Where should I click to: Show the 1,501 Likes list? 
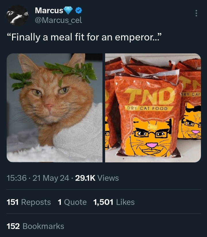point(114,202)
